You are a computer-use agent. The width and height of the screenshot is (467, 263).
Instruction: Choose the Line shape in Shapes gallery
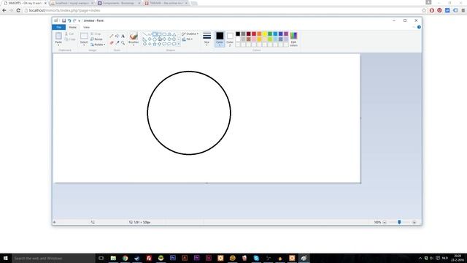tap(144, 34)
